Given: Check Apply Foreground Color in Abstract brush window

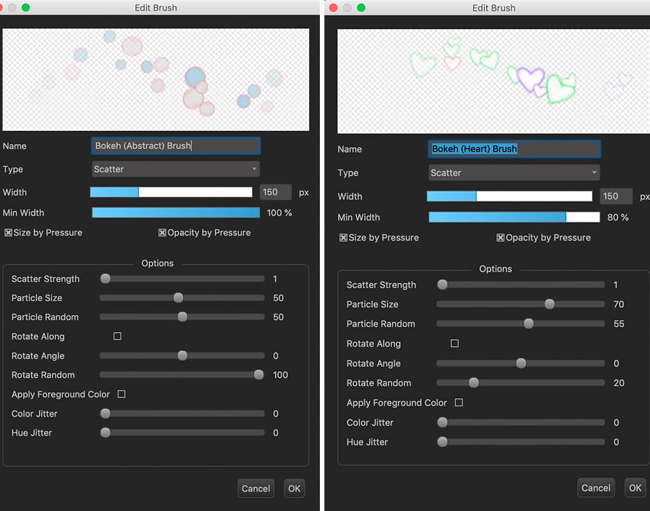Looking at the screenshot, I should (x=122, y=394).
